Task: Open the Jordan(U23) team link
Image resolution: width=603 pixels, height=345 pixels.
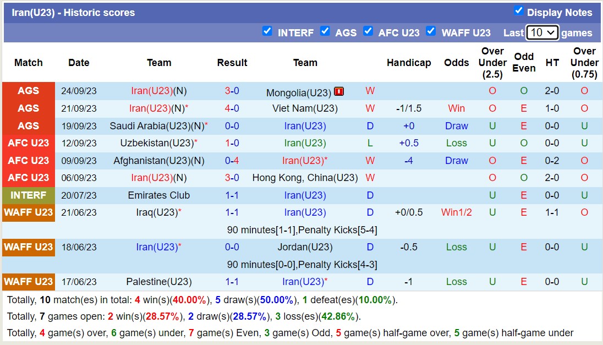Action: coord(305,247)
